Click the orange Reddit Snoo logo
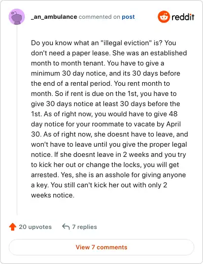Viewport: 203px width, 264px height. (163, 17)
